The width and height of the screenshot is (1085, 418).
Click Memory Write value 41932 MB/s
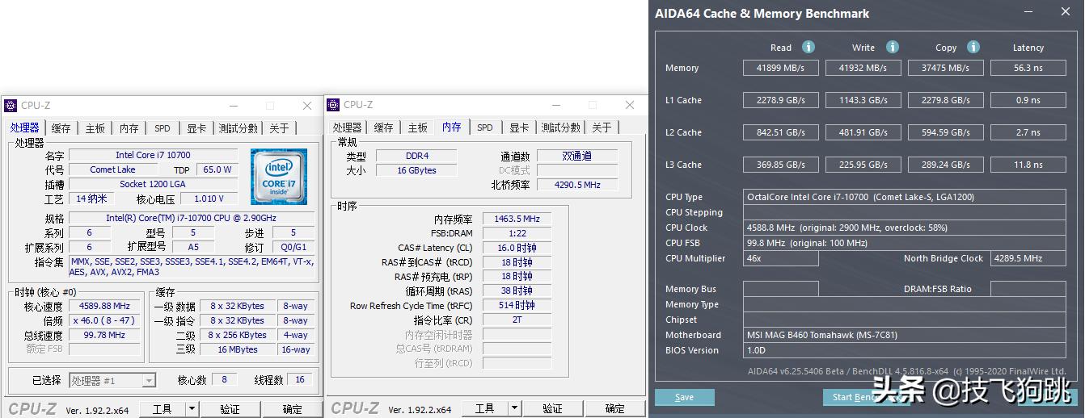[x=863, y=68]
